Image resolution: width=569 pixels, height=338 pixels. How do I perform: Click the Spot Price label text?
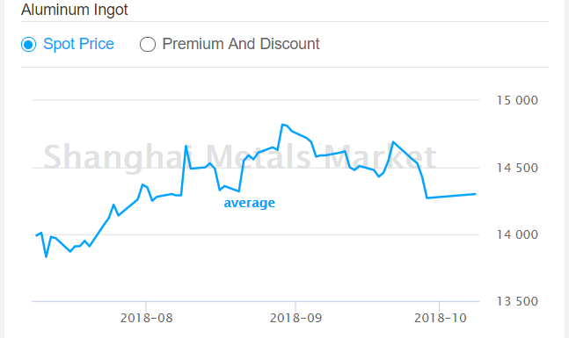tap(78, 44)
